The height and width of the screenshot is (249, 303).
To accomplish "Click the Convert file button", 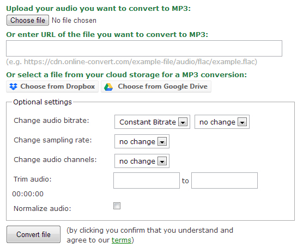I will click(33, 234).
